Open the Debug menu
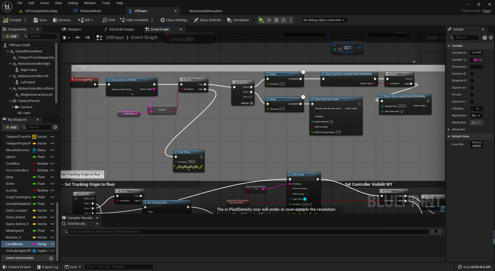The image size is (495, 271). point(73,3)
